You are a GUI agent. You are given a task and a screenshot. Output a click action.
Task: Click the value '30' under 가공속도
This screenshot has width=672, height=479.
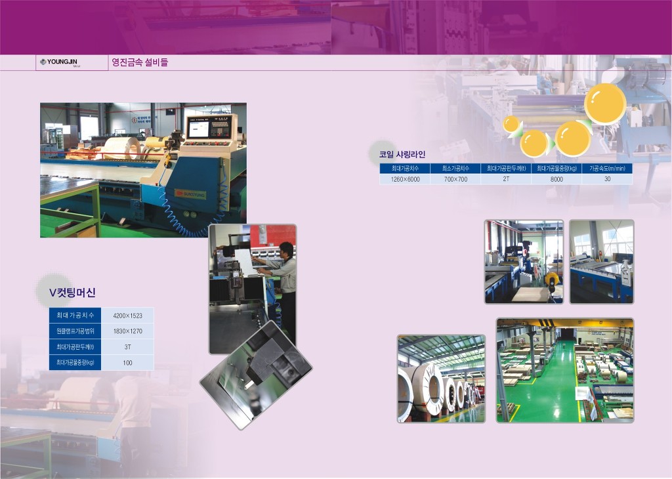point(607,179)
